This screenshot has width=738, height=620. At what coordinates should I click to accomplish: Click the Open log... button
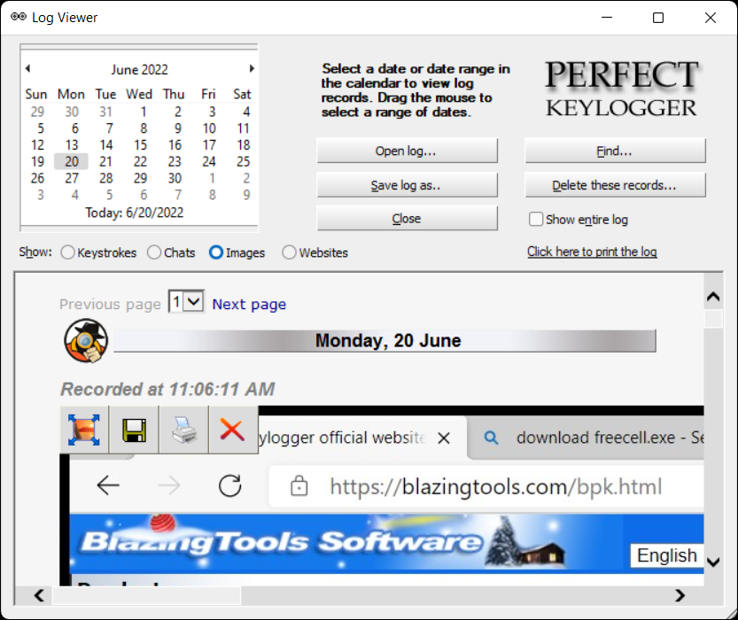click(407, 151)
